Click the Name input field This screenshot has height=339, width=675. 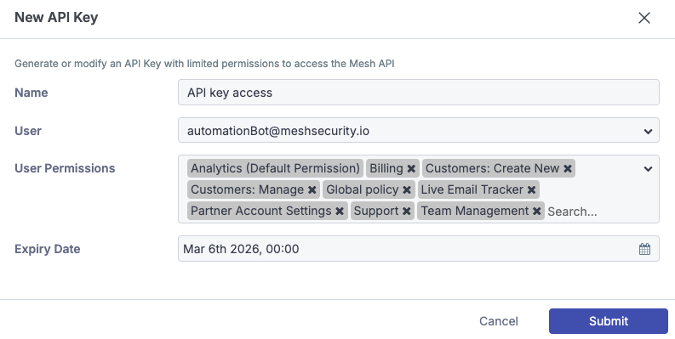click(x=419, y=93)
